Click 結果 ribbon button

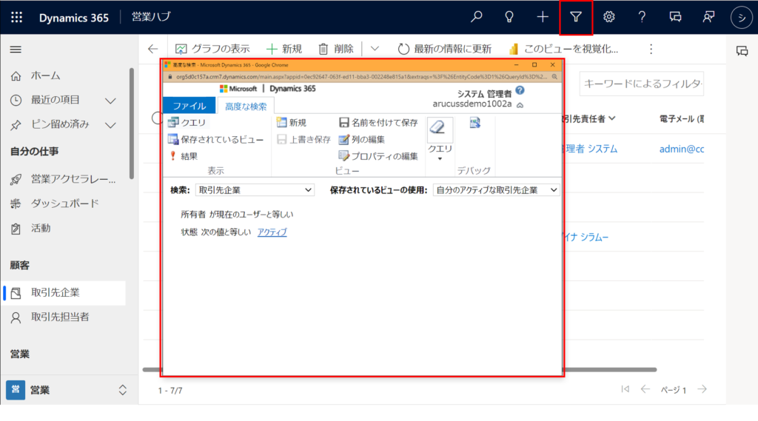click(182, 156)
